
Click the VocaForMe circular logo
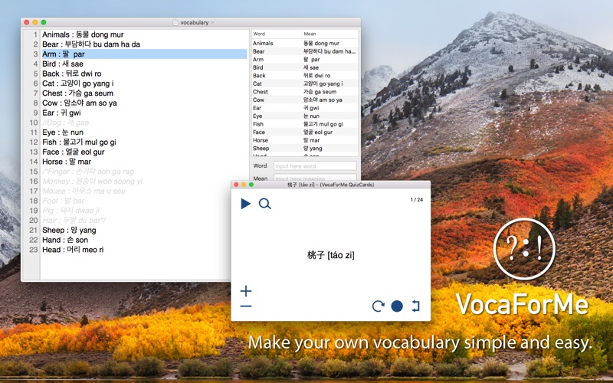point(524,249)
